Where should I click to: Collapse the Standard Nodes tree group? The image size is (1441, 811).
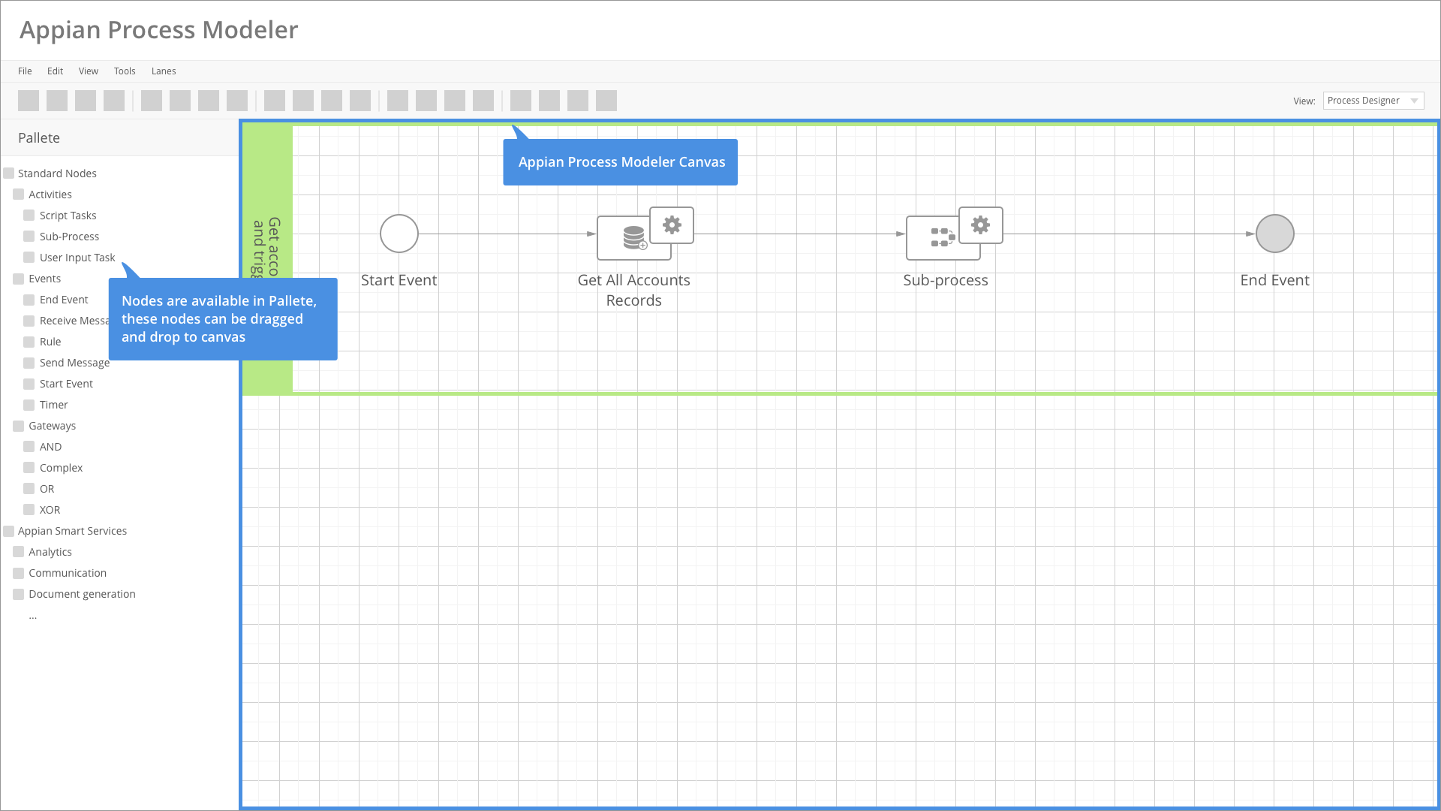(9, 173)
